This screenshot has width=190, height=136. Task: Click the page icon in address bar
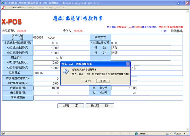click(3, 8)
